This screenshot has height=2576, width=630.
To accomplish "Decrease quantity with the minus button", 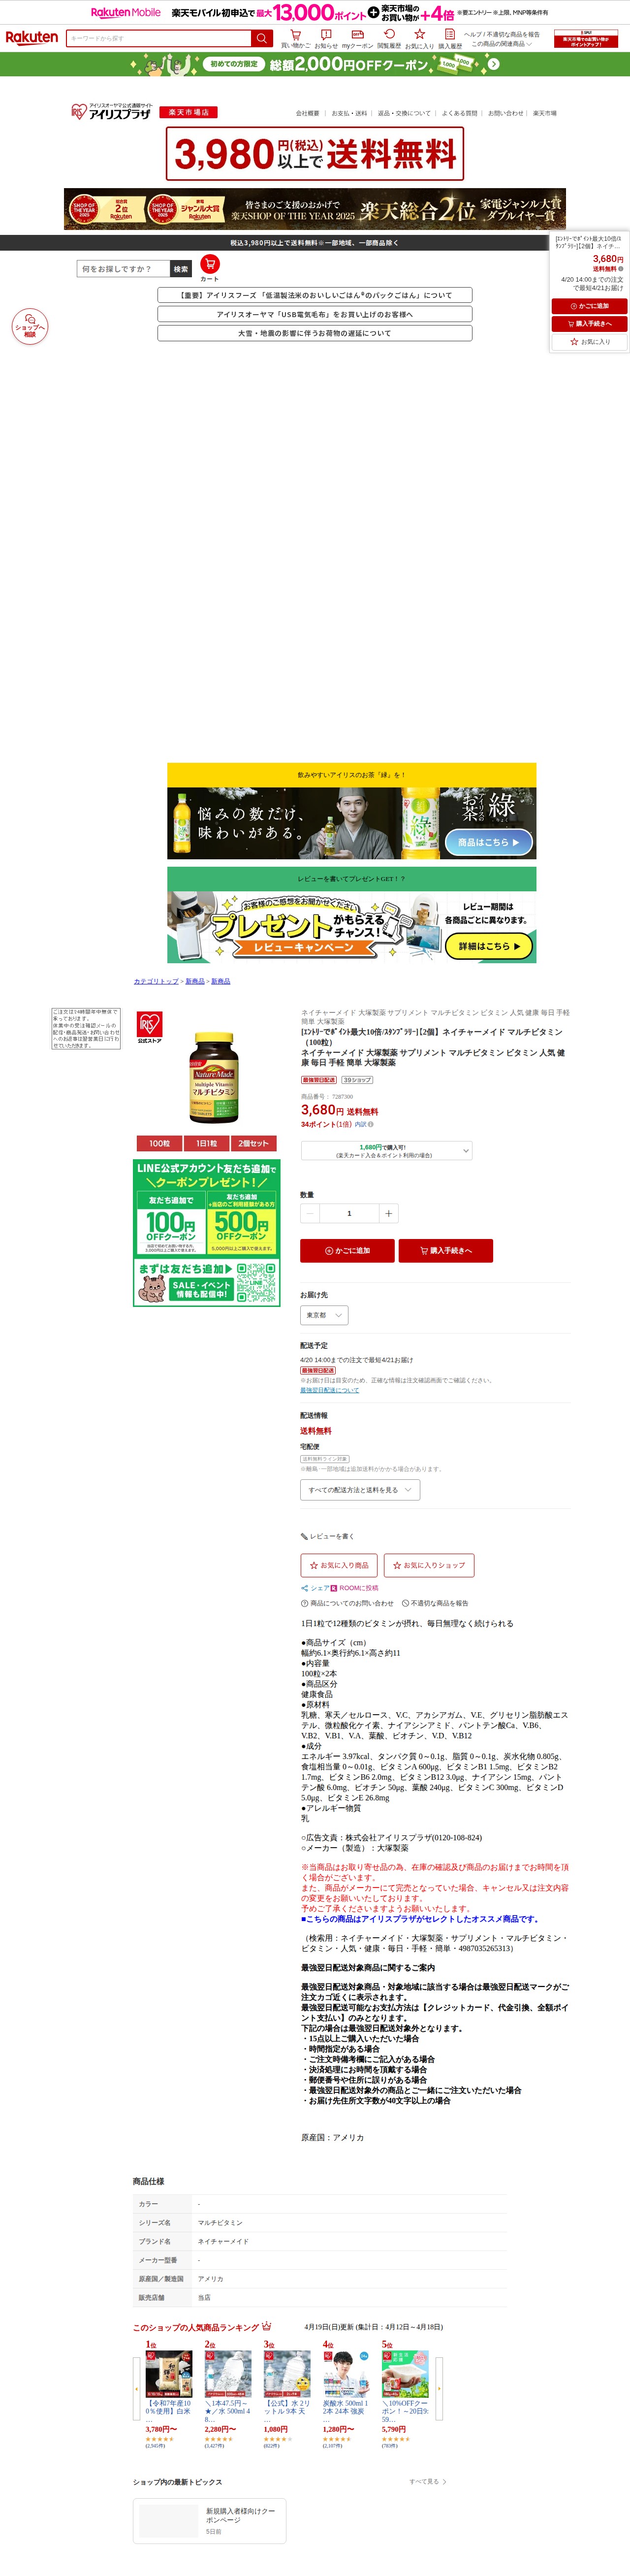I will click(310, 1213).
